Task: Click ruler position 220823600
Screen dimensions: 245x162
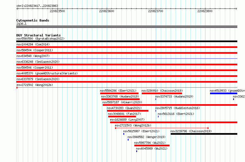Action: 107,11
